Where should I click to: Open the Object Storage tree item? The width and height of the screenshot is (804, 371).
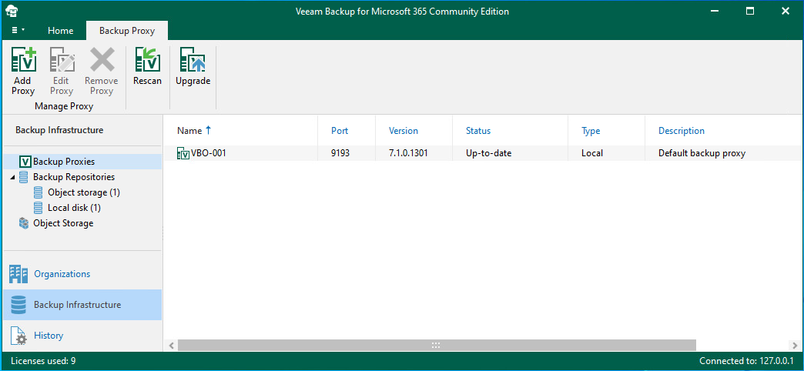click(63, 223)
